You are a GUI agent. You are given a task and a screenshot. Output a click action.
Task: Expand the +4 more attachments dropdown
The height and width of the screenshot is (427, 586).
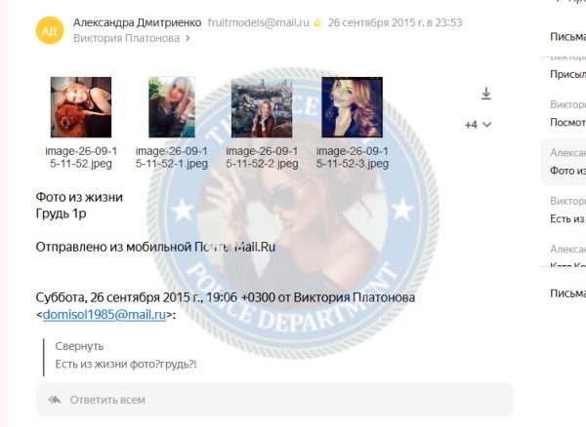click(x=478, y=125)
